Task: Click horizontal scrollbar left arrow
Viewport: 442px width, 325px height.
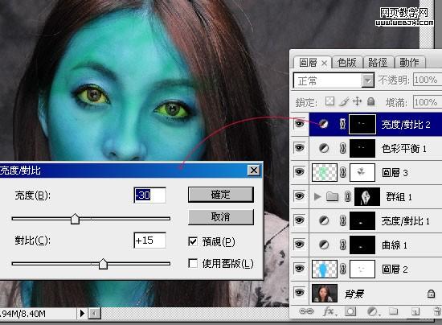Action: point(95,313)
